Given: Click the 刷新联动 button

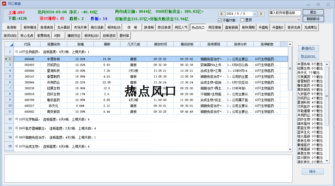Looking at the screenshot, I should point(313,19).
